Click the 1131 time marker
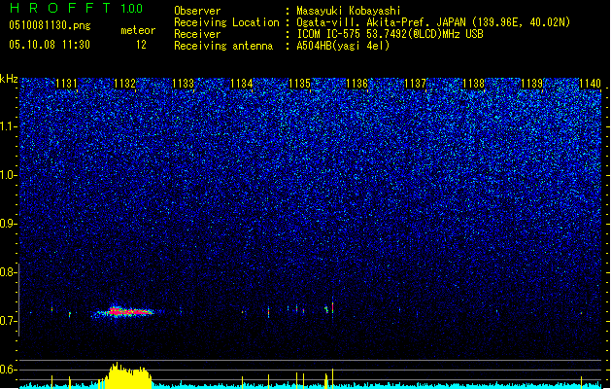Screen dimensions: 611x389 pos(67,84)
